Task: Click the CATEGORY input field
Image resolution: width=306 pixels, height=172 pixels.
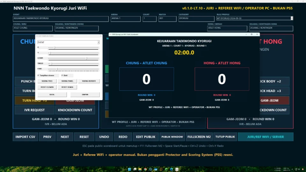Action: pos(196,18)
